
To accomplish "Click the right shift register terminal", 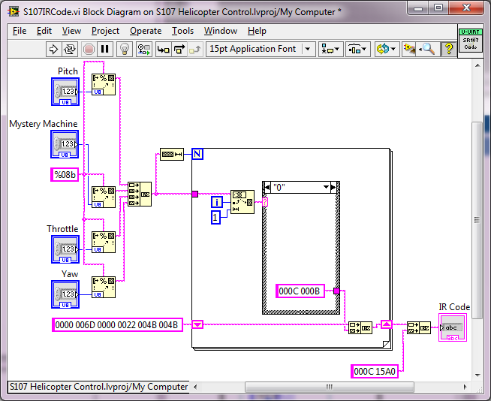I will click(386, 324).
